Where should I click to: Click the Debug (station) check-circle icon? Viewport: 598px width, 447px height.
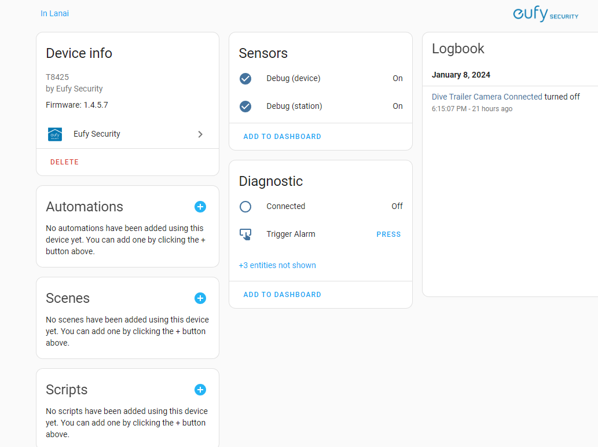[245, 107]
